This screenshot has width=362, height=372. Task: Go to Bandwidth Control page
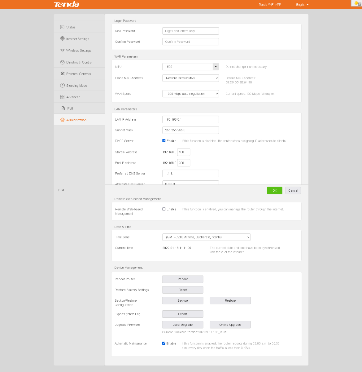click(79, 62)
